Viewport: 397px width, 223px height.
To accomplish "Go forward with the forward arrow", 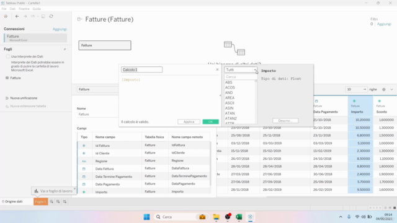I will [x=25, y=16].
